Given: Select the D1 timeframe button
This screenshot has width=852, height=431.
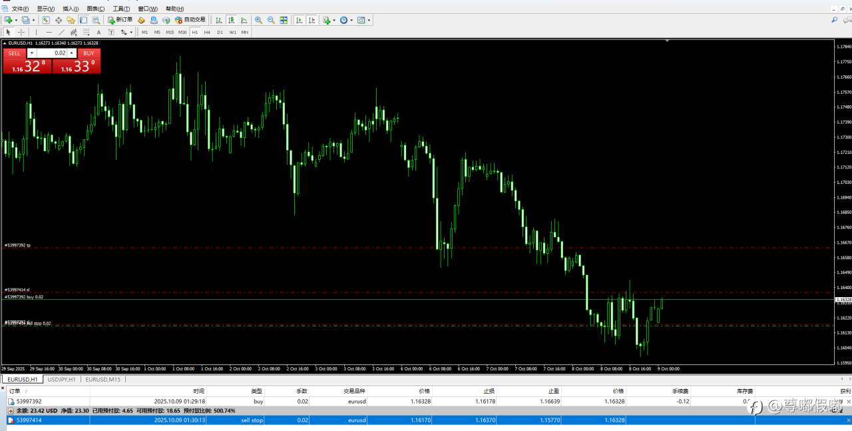Looking at the screenshot, I should (x=220, y=32).
